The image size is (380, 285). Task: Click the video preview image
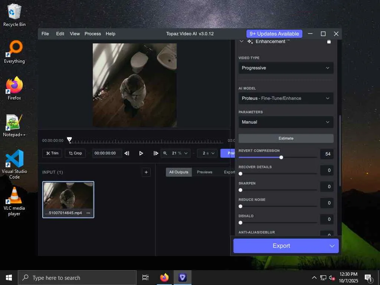click(135, 85)
